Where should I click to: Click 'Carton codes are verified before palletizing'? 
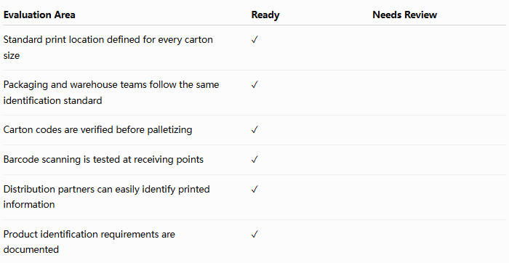coord(97,130)
